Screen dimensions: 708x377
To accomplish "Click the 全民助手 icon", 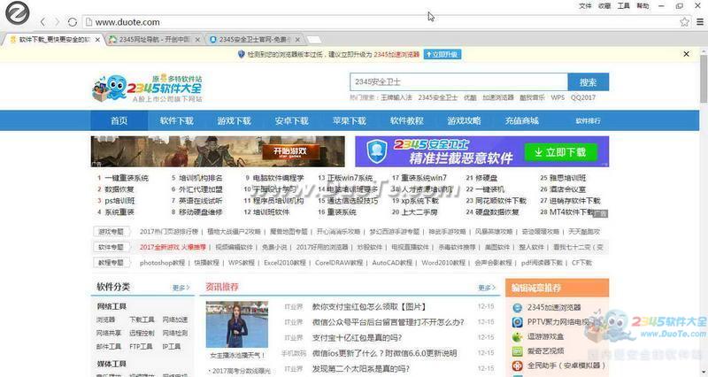I will 517,365.
